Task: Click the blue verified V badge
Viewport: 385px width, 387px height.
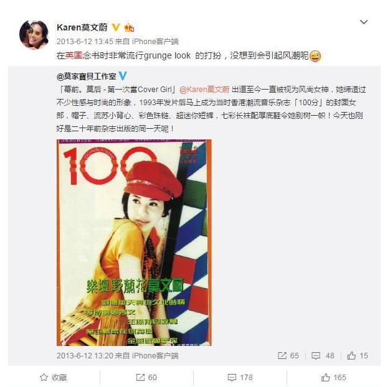Action: coord(123,76)
